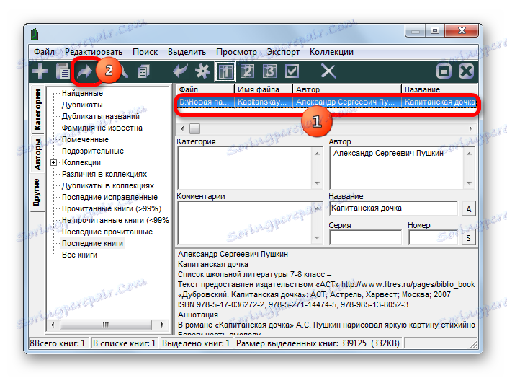This screenshot has width=507, height=378.
Task: Click the plus icon to add books
Action: click(x=40, y=71)
